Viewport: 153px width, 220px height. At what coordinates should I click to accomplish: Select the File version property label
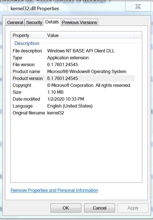(x=23, y=65)
